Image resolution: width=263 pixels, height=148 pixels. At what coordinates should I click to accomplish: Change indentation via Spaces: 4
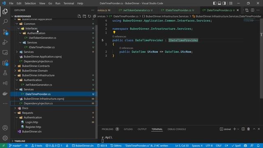(197, 146)
